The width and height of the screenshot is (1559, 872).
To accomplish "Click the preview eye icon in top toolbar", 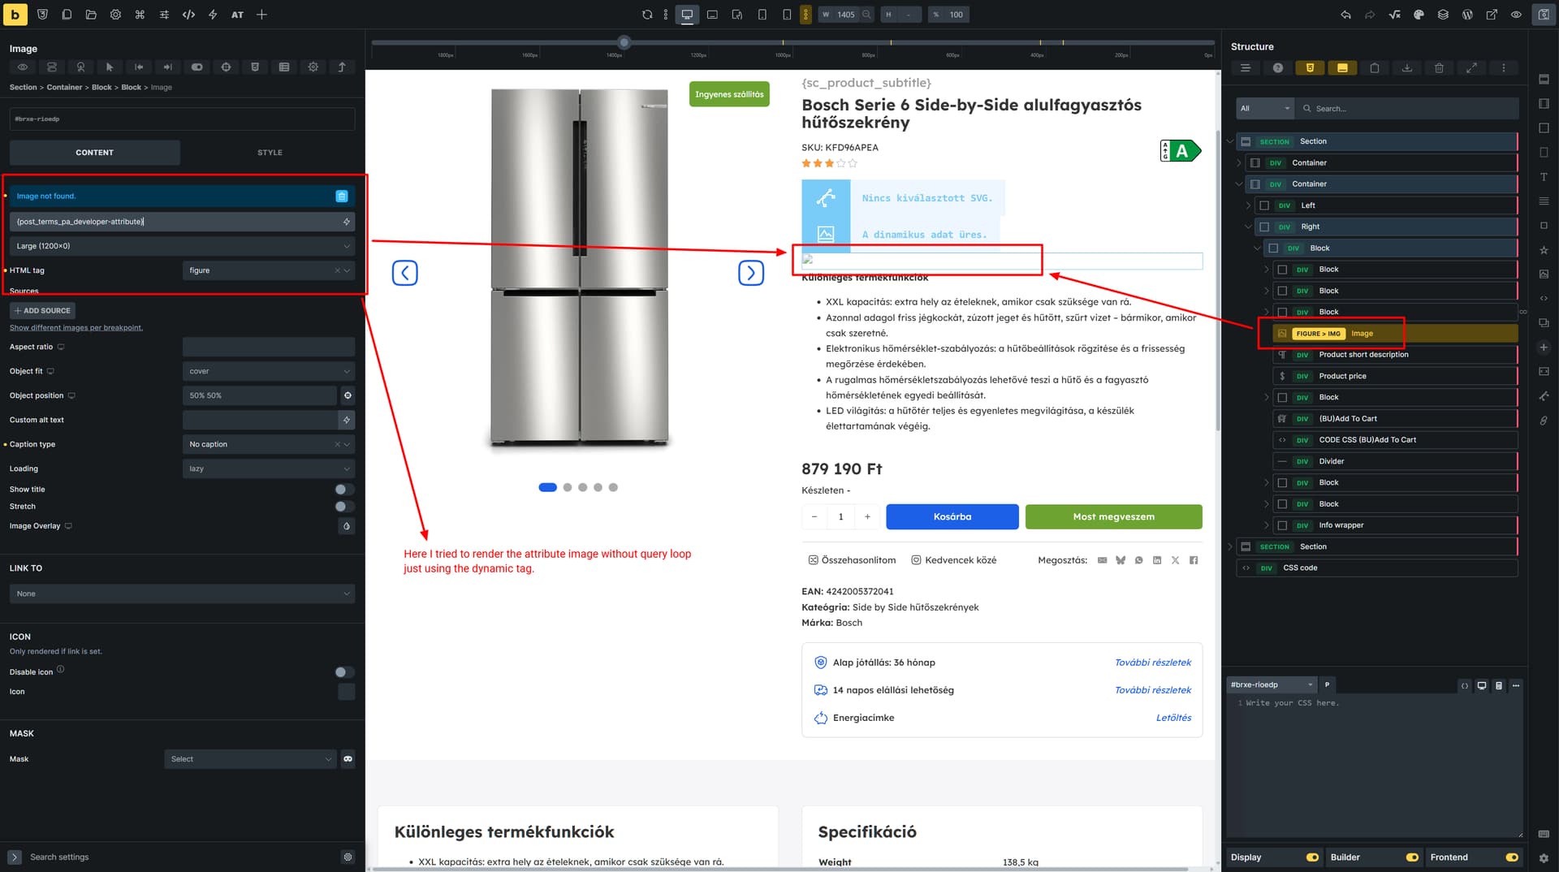I will tap(1516, 15).
